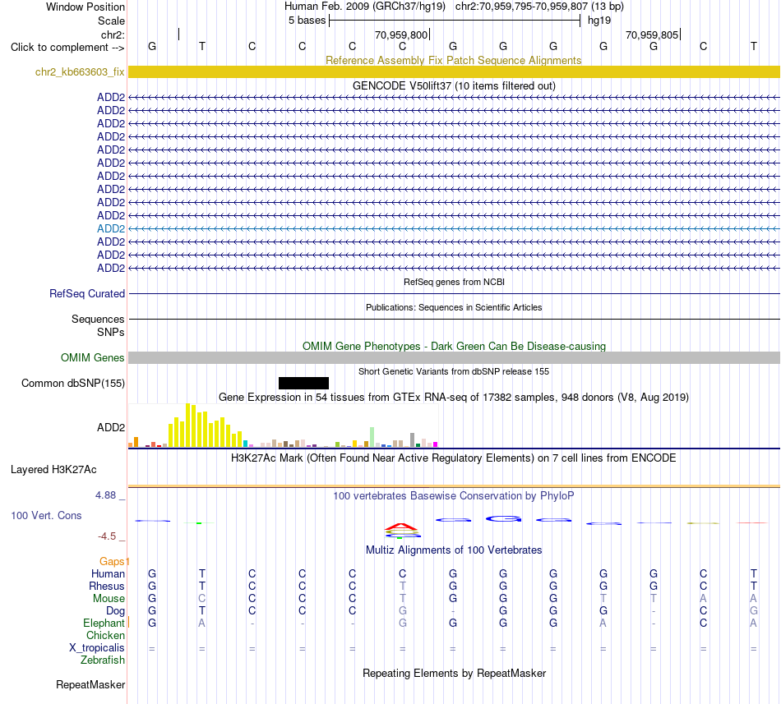Click the OMIM Genes side label
This screenshot has width=781, height=704.
92,357
